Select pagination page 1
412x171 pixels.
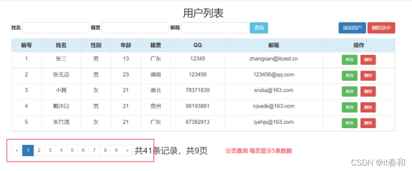28,151
